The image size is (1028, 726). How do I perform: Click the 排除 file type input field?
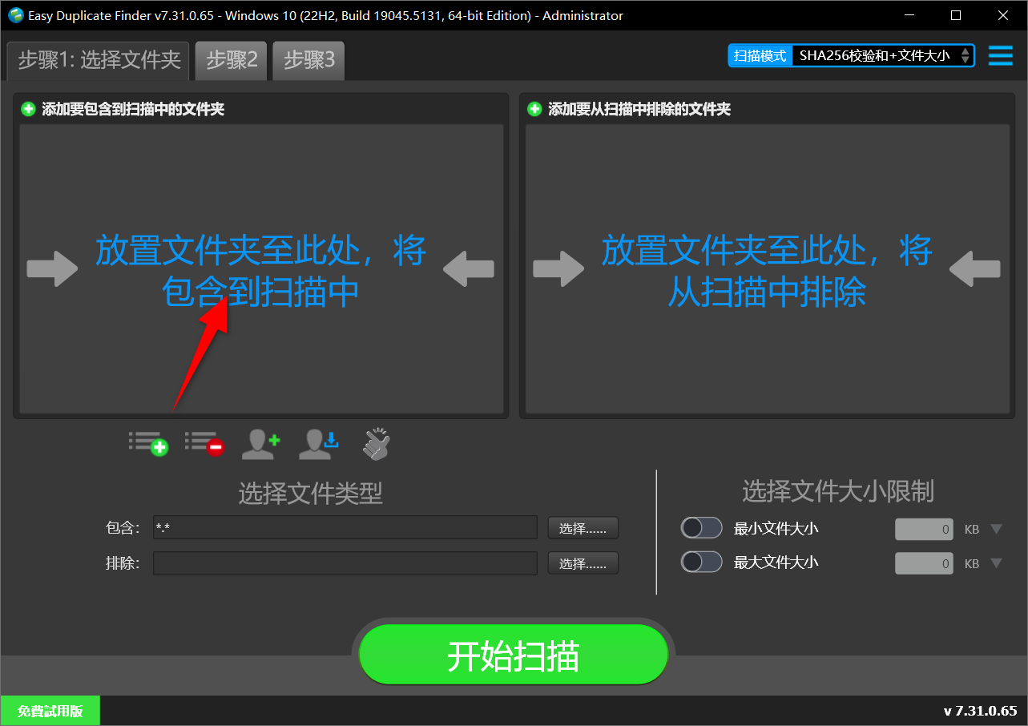[x=345, y=563]
